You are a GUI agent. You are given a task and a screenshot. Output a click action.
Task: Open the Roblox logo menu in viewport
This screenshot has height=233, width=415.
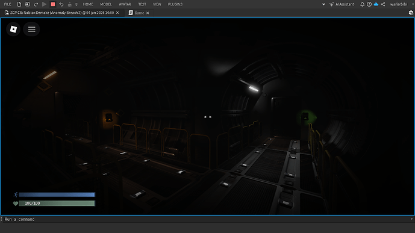[x=13, y=29]
